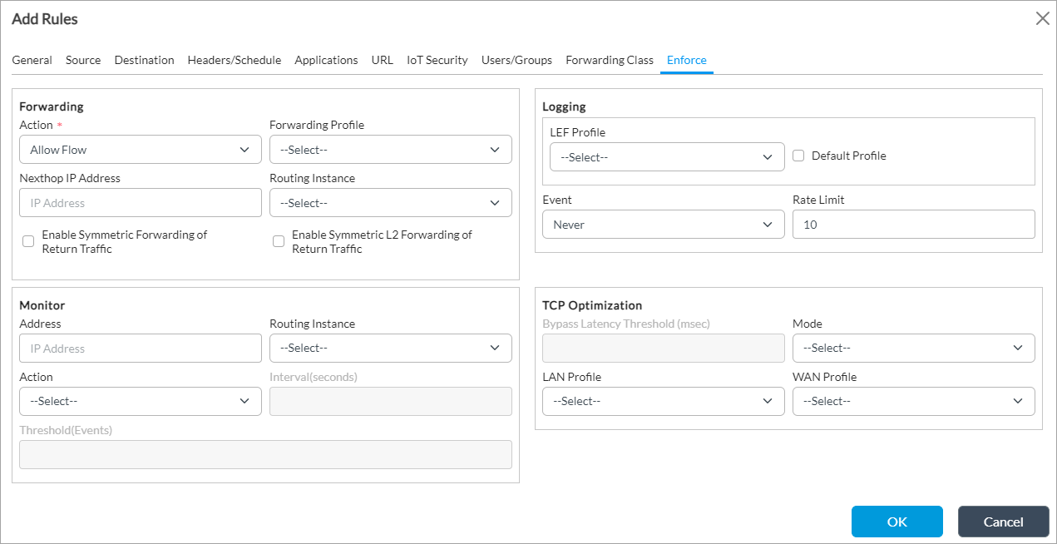Go to the IoT Security tab
Image resolution: width=1057 pixels, height=544 pixels.
437,60
